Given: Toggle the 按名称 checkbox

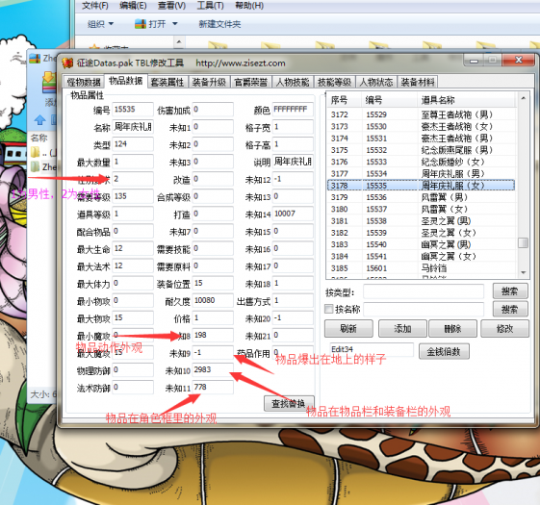Looking at the screenshot, I should (x=329, y=309).
